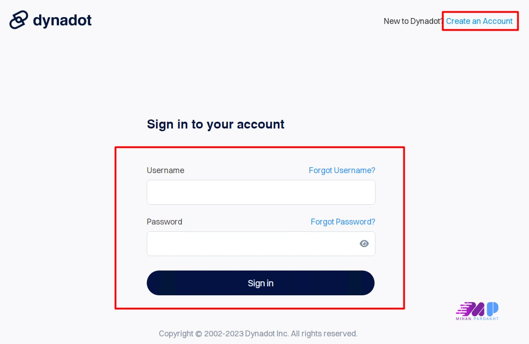Click the Dynadot chain-link logo icon
The width and height of the screenshot is (529, 344).
tap(19, 20)
